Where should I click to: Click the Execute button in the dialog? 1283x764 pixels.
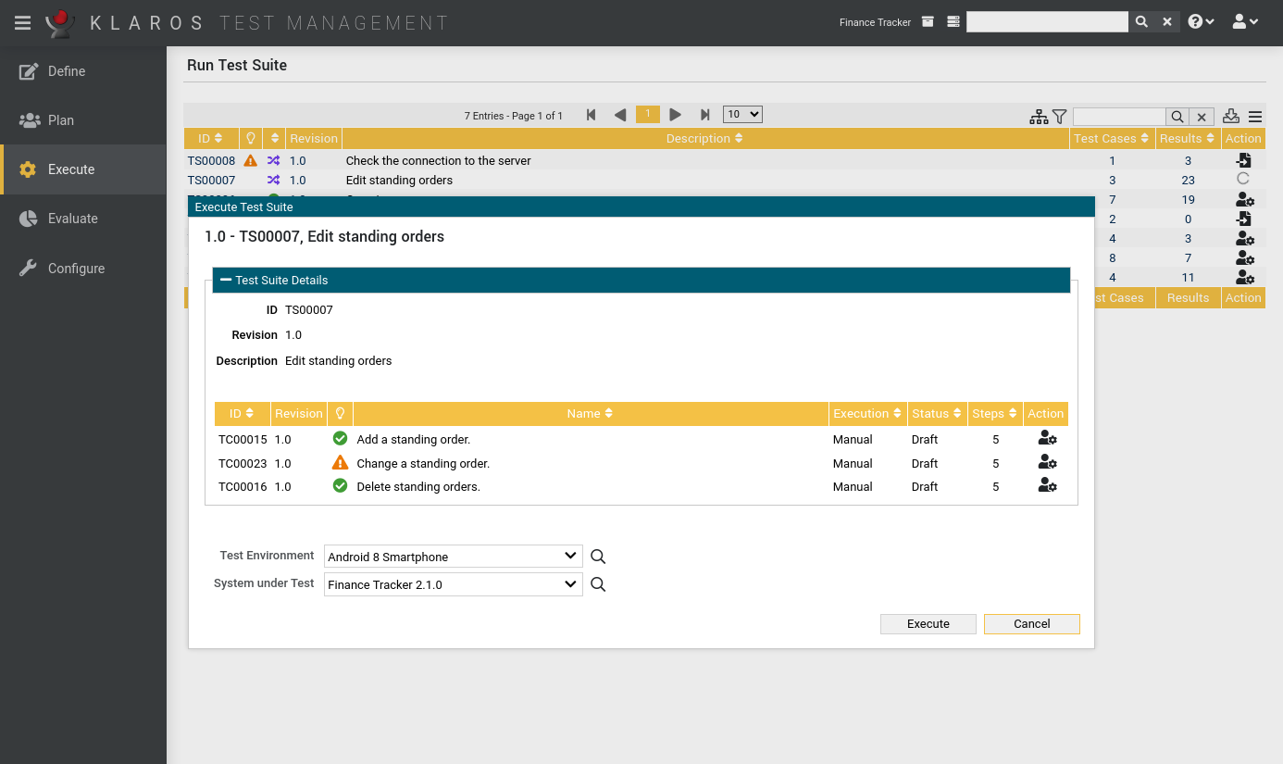(x=928, y=623)
